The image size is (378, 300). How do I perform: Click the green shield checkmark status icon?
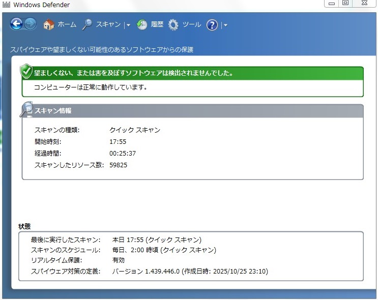pos(26,72)
